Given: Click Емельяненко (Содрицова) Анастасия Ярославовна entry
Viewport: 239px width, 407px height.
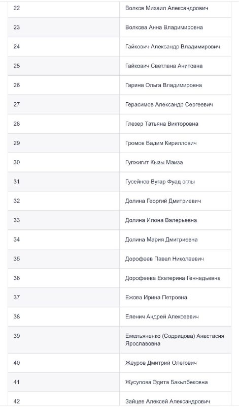Looking at the screenshot, I should pyautogui.click(x=175, y=340).
